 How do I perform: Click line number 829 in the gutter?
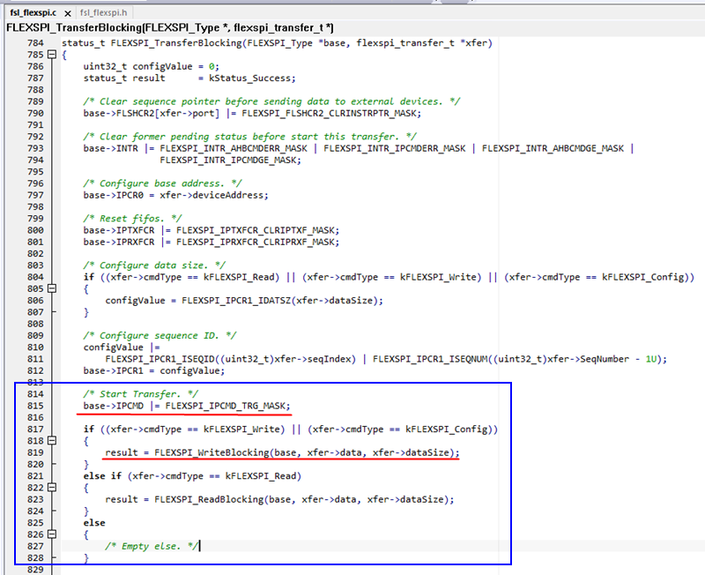(x=35, y=569)
